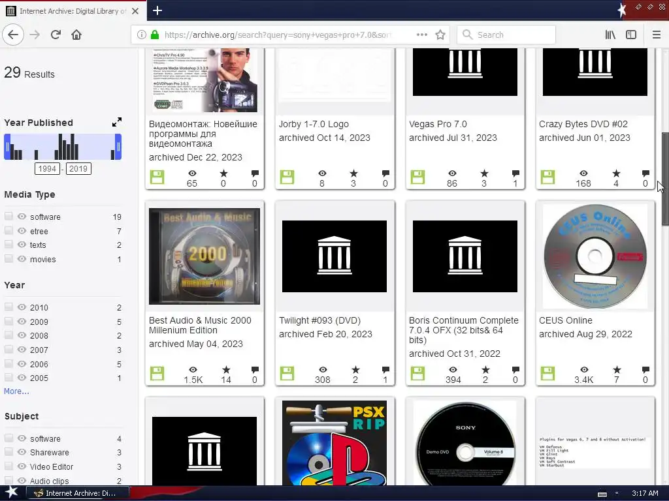Open a new browser tab
669x501 pixels.
pyautogui.click(x=157, y=10)
